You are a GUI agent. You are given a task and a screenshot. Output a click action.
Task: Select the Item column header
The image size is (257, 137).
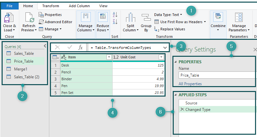click(x=87, y=57)
